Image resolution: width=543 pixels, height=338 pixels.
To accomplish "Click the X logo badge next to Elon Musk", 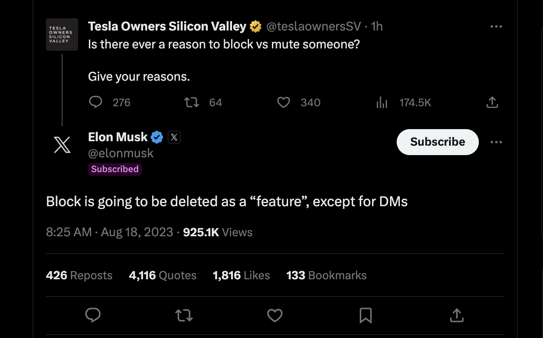I will coord(174,137).
